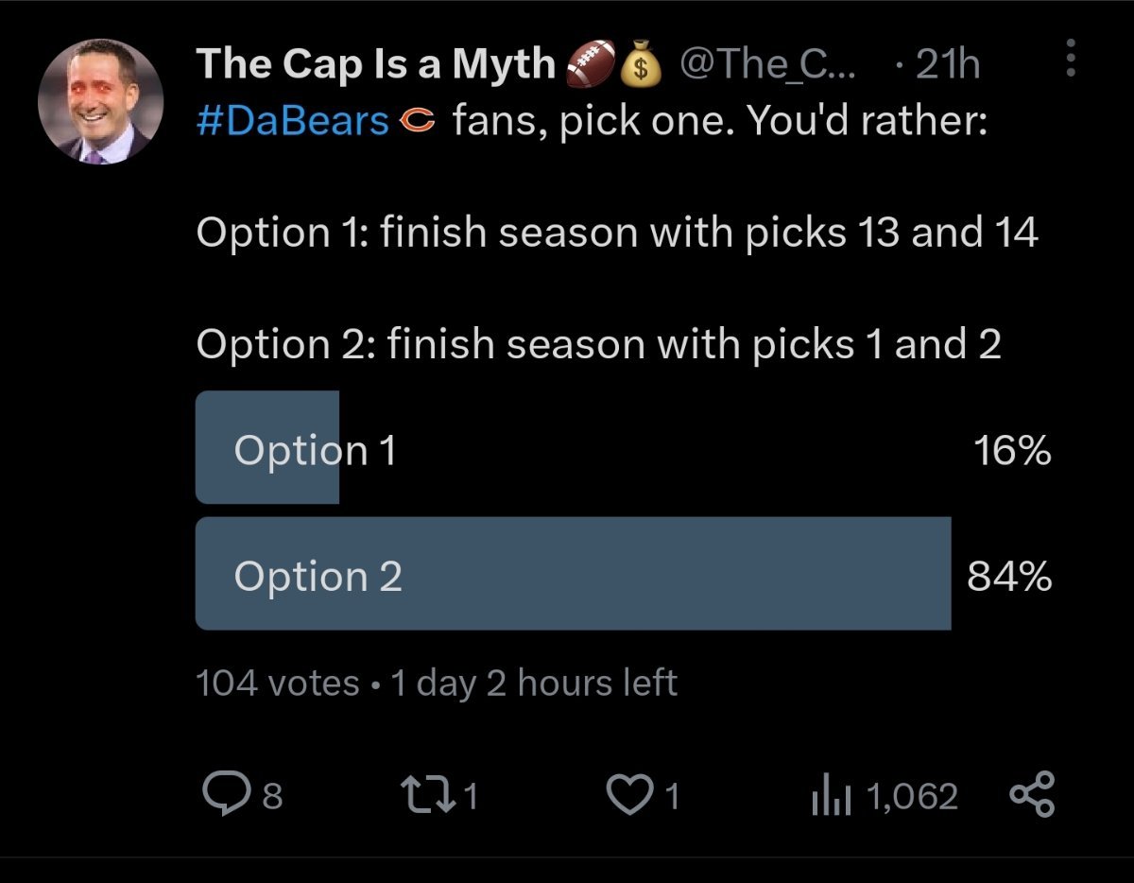
Task: Click the 1,062 views count
Action: (911, 797)
